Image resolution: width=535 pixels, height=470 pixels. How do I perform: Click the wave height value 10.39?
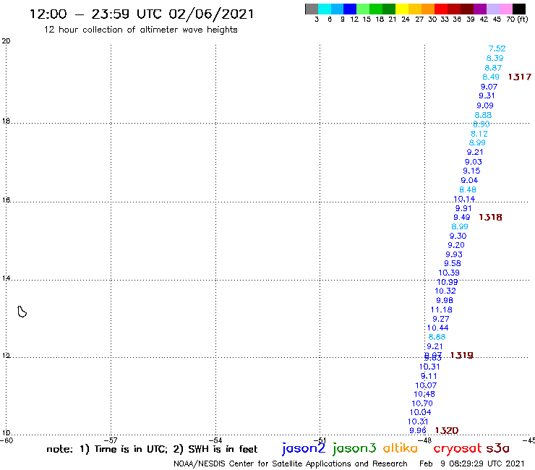[449, 273]
